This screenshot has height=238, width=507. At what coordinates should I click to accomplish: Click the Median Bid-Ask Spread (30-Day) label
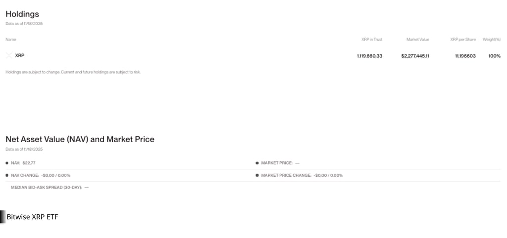pos(47,188)
